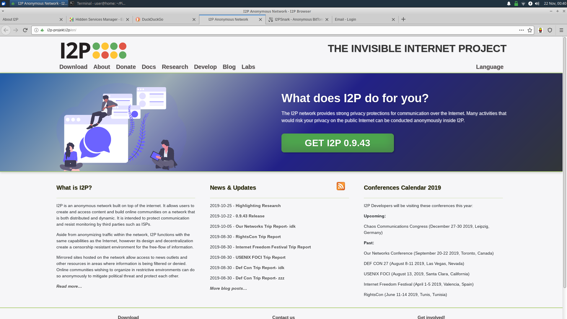Viewport: 567px width, 319px height.
Task: Open the browser hamburger menu
Action: [561, 30]
